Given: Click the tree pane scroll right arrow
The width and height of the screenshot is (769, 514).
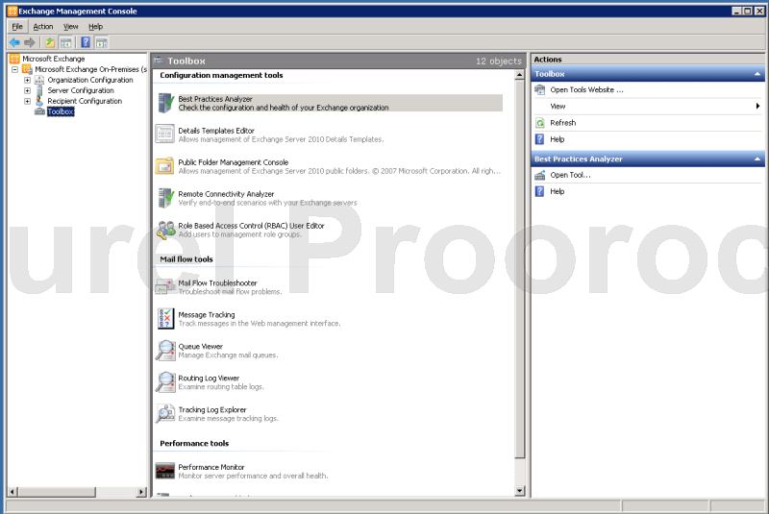Looking at the screenshot, I should pyautogui.click(x=141, y=492).
